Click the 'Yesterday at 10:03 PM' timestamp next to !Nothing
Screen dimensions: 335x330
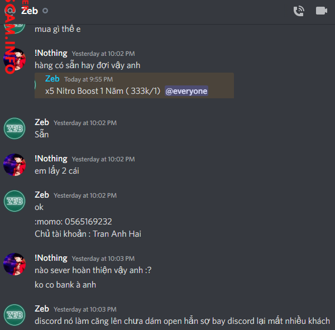(x=103, y=259)
